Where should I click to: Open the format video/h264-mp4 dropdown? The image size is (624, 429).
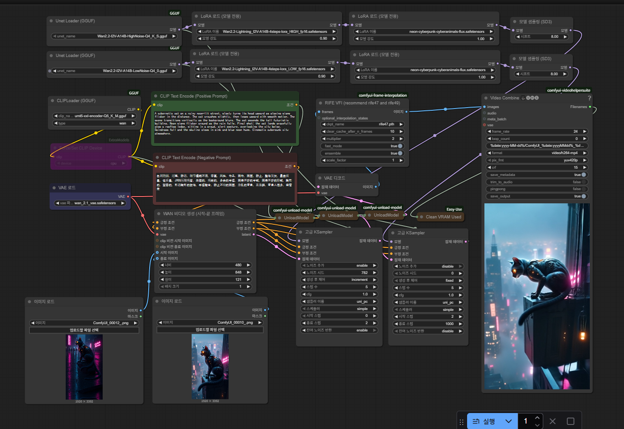[537, 153]
